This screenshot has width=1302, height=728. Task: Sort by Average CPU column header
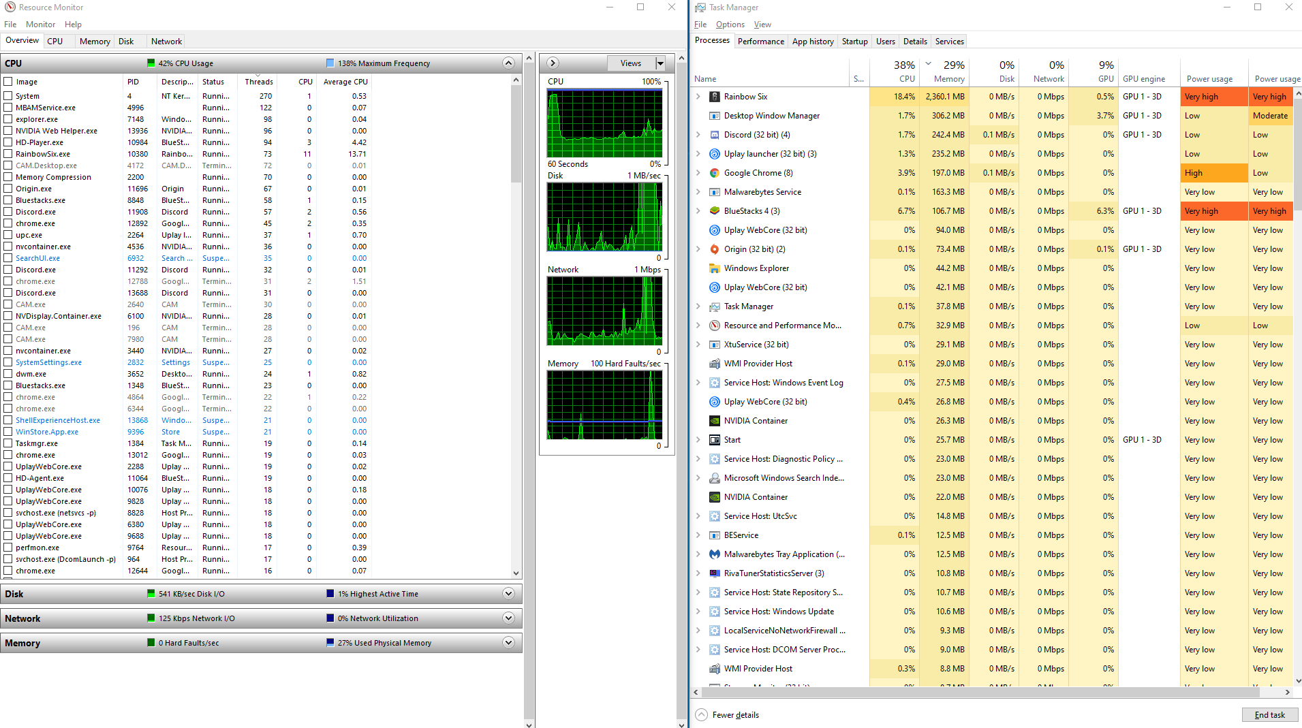click(x=345, y=82)
